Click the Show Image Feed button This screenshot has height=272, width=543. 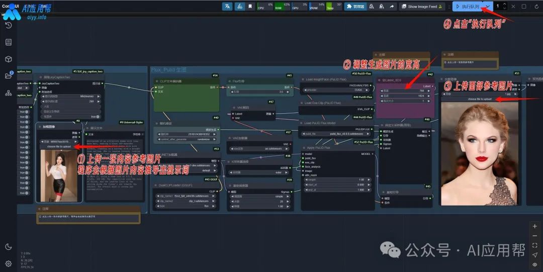point(422,6)
